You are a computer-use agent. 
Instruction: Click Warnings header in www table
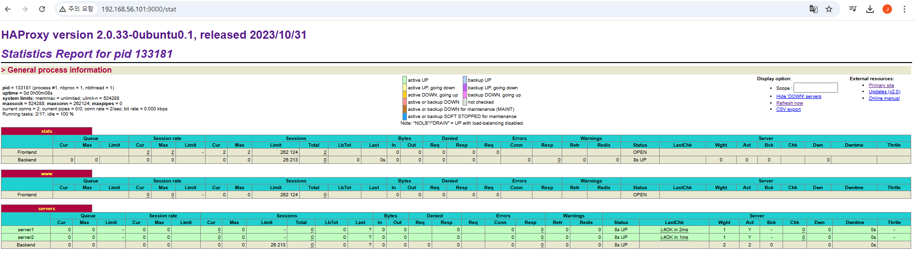(x=591, y=181)
